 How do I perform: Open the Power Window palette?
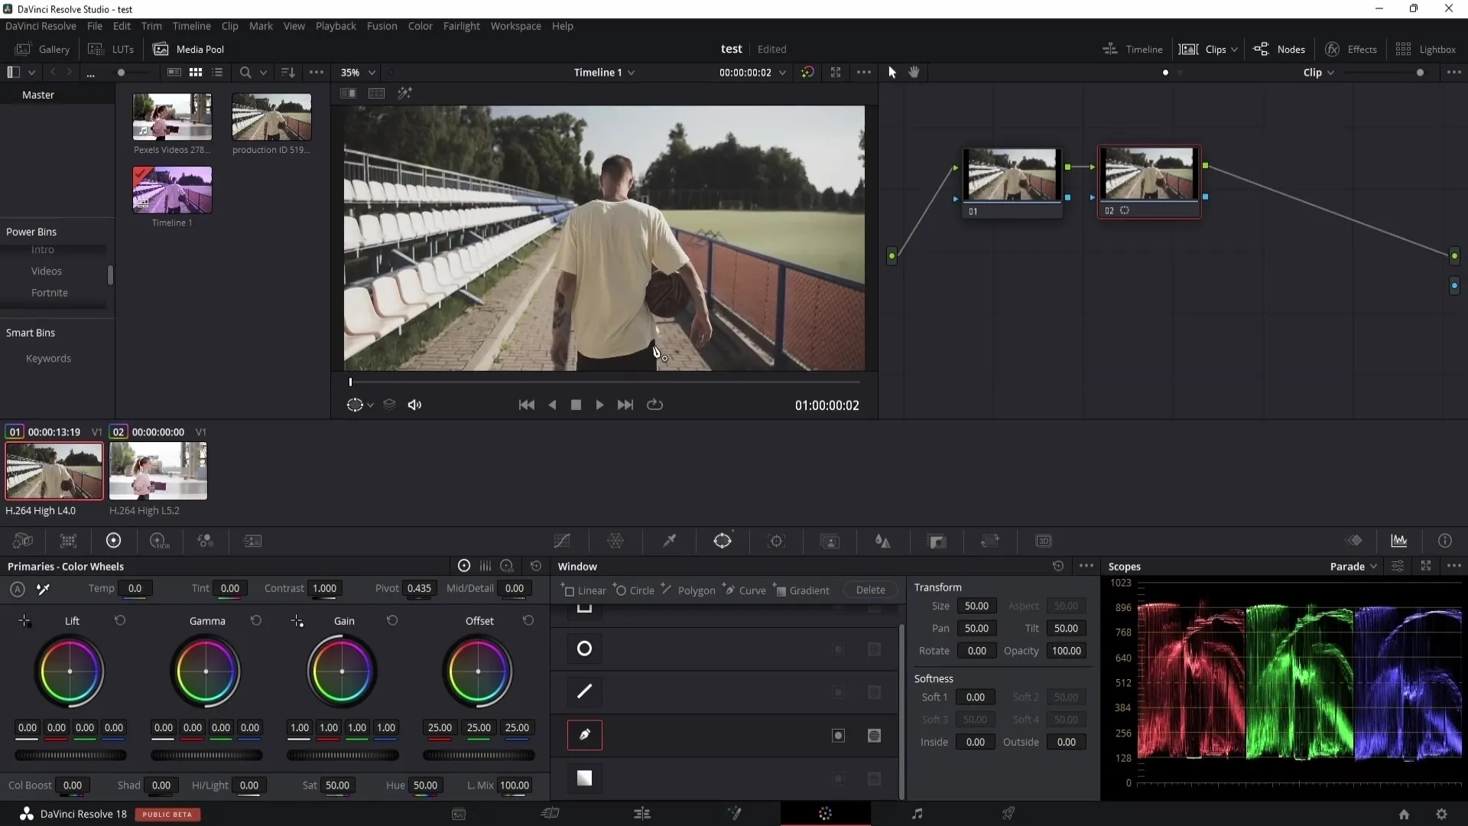click(x=723, y=541)
